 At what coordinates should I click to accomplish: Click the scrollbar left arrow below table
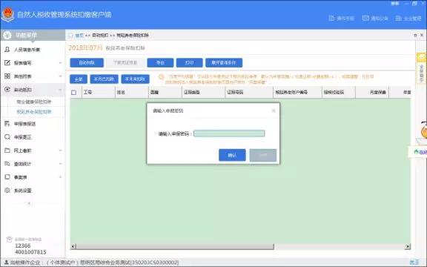coord(73,246)
